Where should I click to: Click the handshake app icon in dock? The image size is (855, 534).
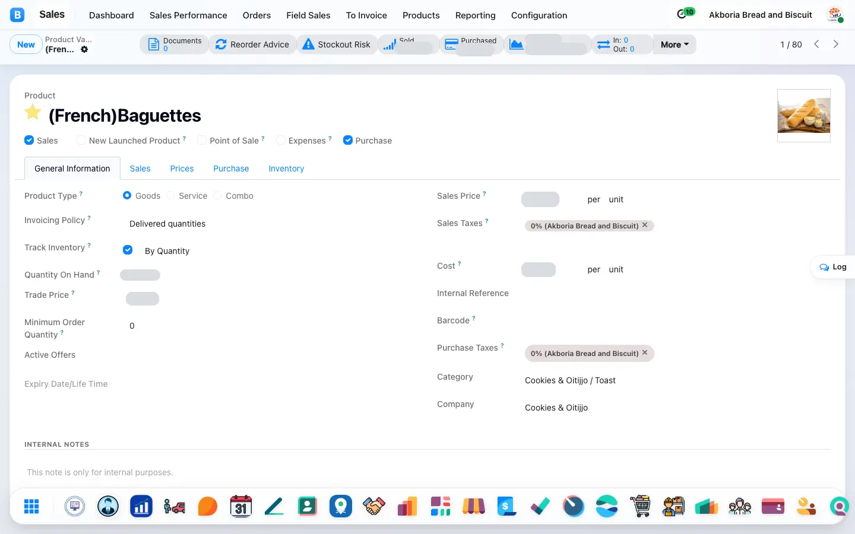coord(374,506)
